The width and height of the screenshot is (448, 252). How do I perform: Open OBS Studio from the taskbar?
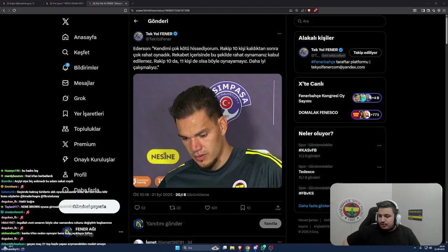[x=271, y=248]
